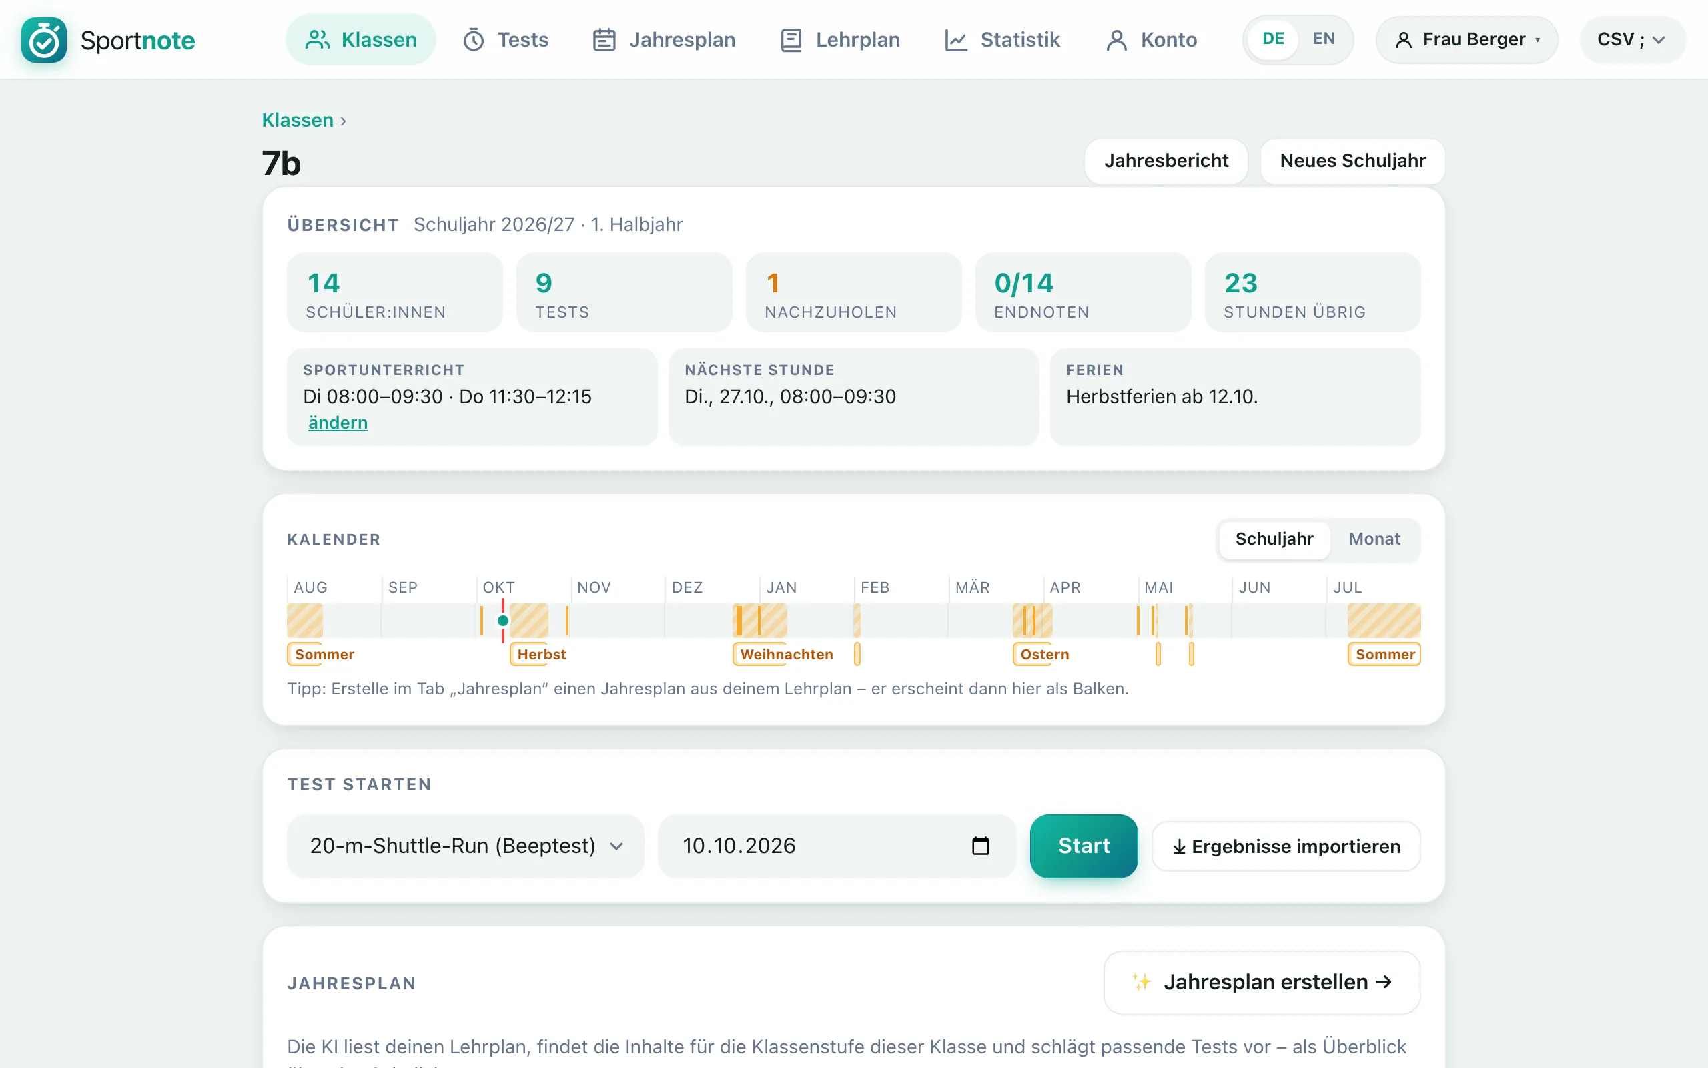Viewport: 1708px width, 1068px height.
Task: Click the Weihnachten holiday label
Action: [786, 655]
